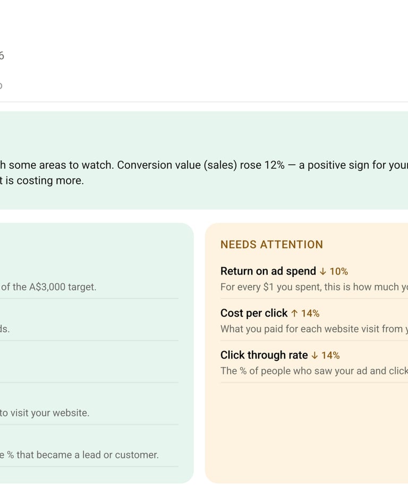Click the 14% change value for Click through rate

(x=330, y=355)
